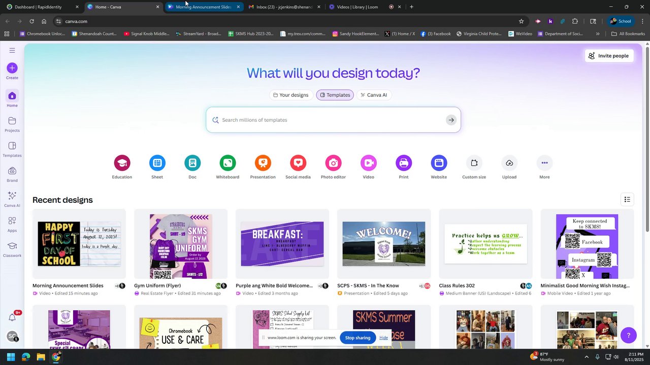650x365 pixels.
Task: Select the Your designs filter
Action: pyautogui.click(x=291, y=95)
